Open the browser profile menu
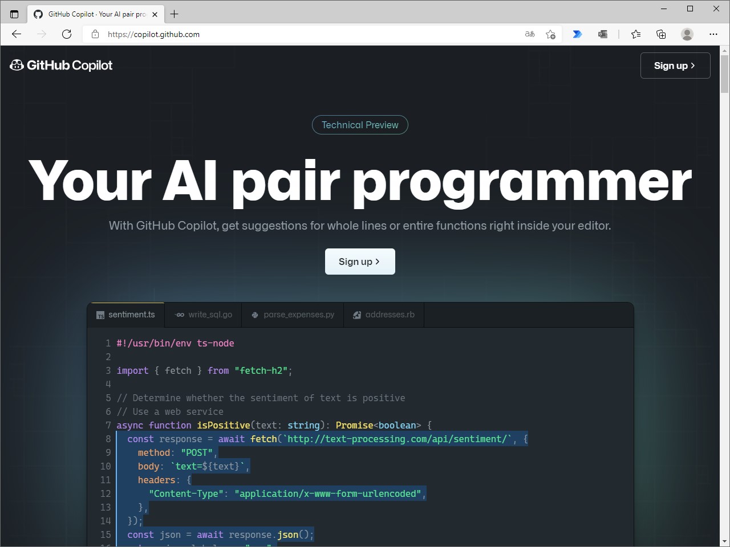The height and width of the screenshot is (547, 730). pyautogui.click(x=687, y=34)
